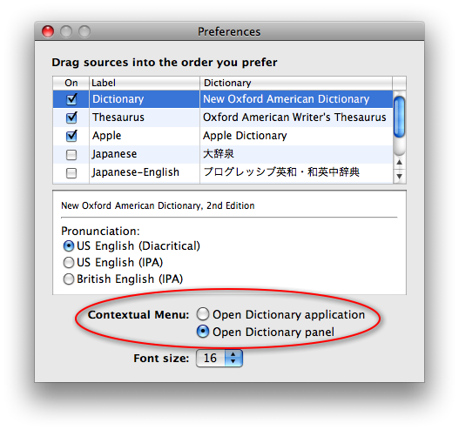Select US English (Diacritical) pronunciation
The height and width of the screenshot is (430, 459).
click(69, 246)
